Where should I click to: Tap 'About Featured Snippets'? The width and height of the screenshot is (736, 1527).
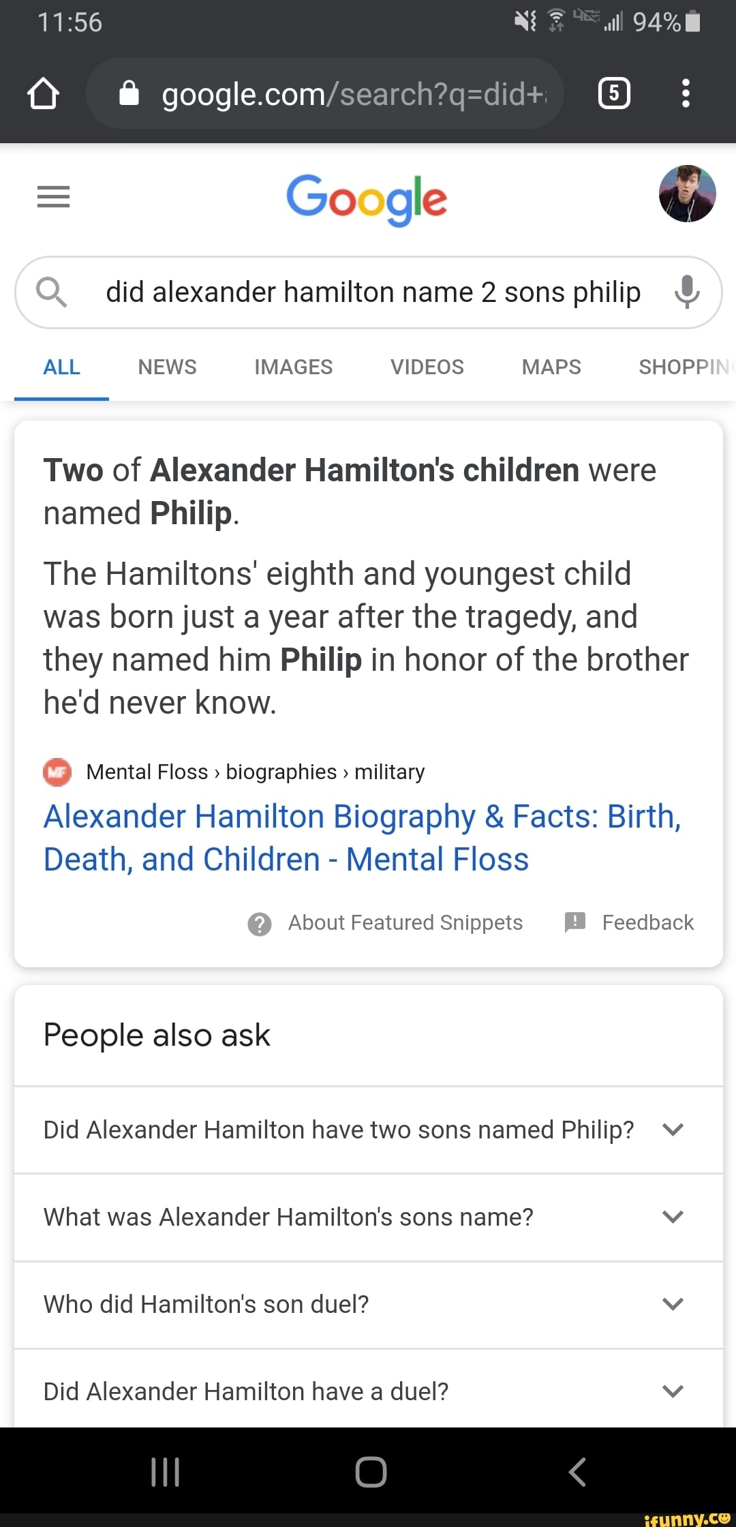(405, 922)
